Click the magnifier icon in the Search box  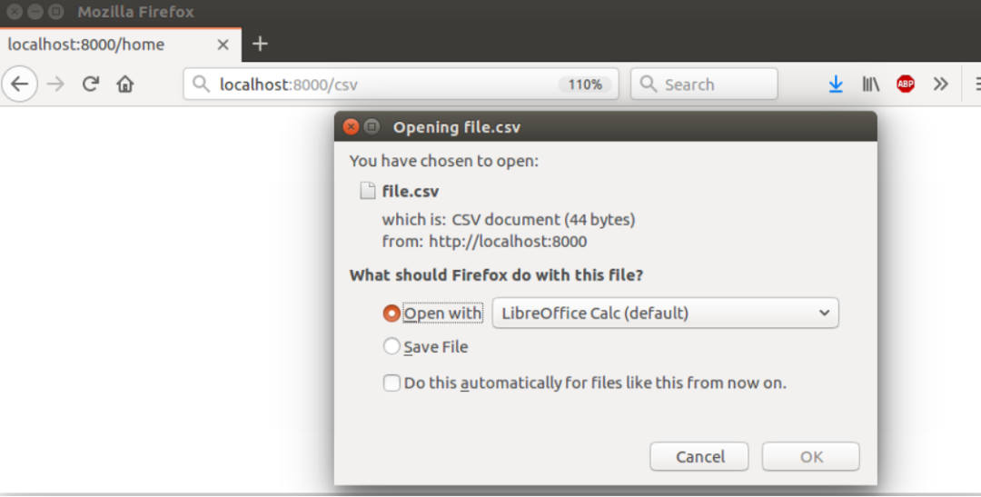tap(649, 84)
